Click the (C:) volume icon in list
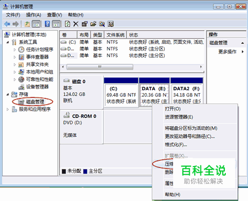 [64, 42]
